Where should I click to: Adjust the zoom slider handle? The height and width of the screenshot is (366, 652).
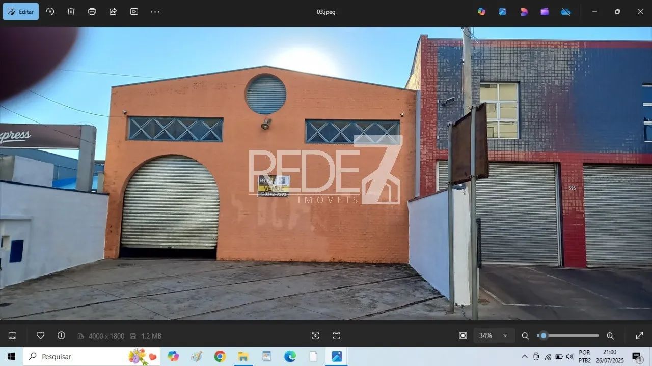pyautogui.click(x=544, y=335)
